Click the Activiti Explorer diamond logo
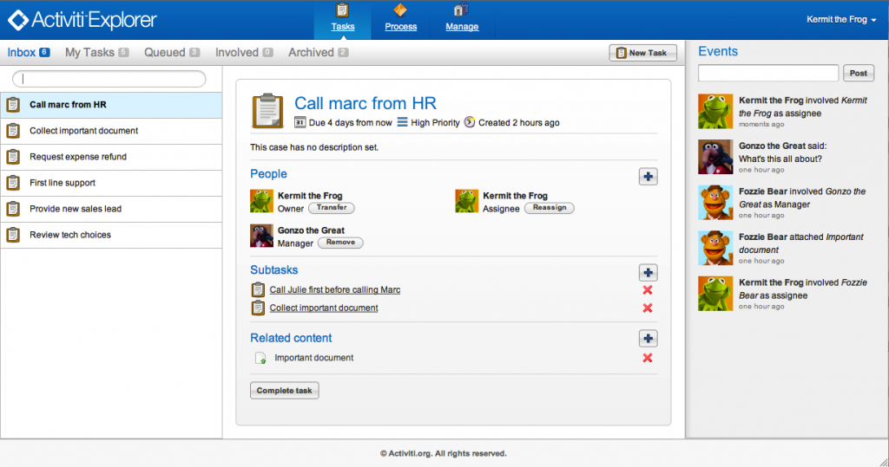The height and width of the screenshot is (467, 889). click(x=18, y=20)
